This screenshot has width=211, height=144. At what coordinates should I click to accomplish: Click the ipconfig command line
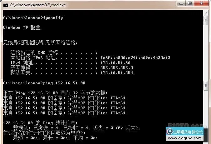click(x=33, y=18)
